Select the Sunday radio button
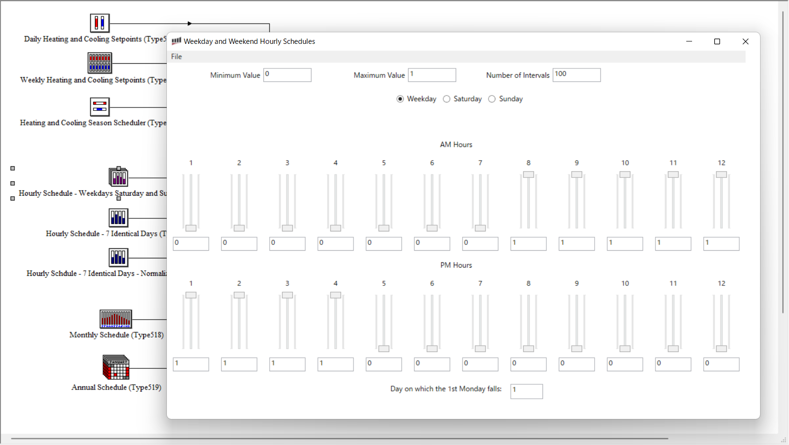This screenshot has height=445, width=789. (492, 99)
